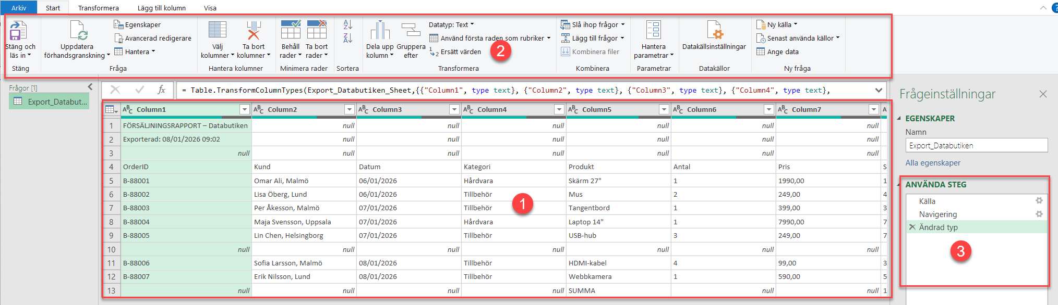Open the Lägg till kolumn tab
Screen dimensions: 1058x305
[161, 8]
